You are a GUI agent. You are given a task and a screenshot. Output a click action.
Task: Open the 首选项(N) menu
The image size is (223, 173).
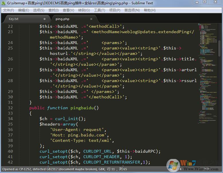132,10
